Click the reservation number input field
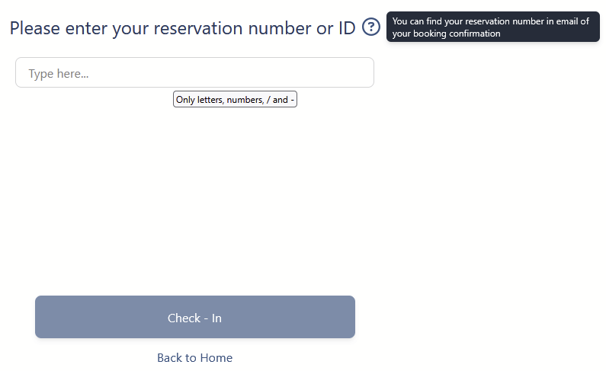The height and width of the screenshot is (371, 606). (194, 73)
